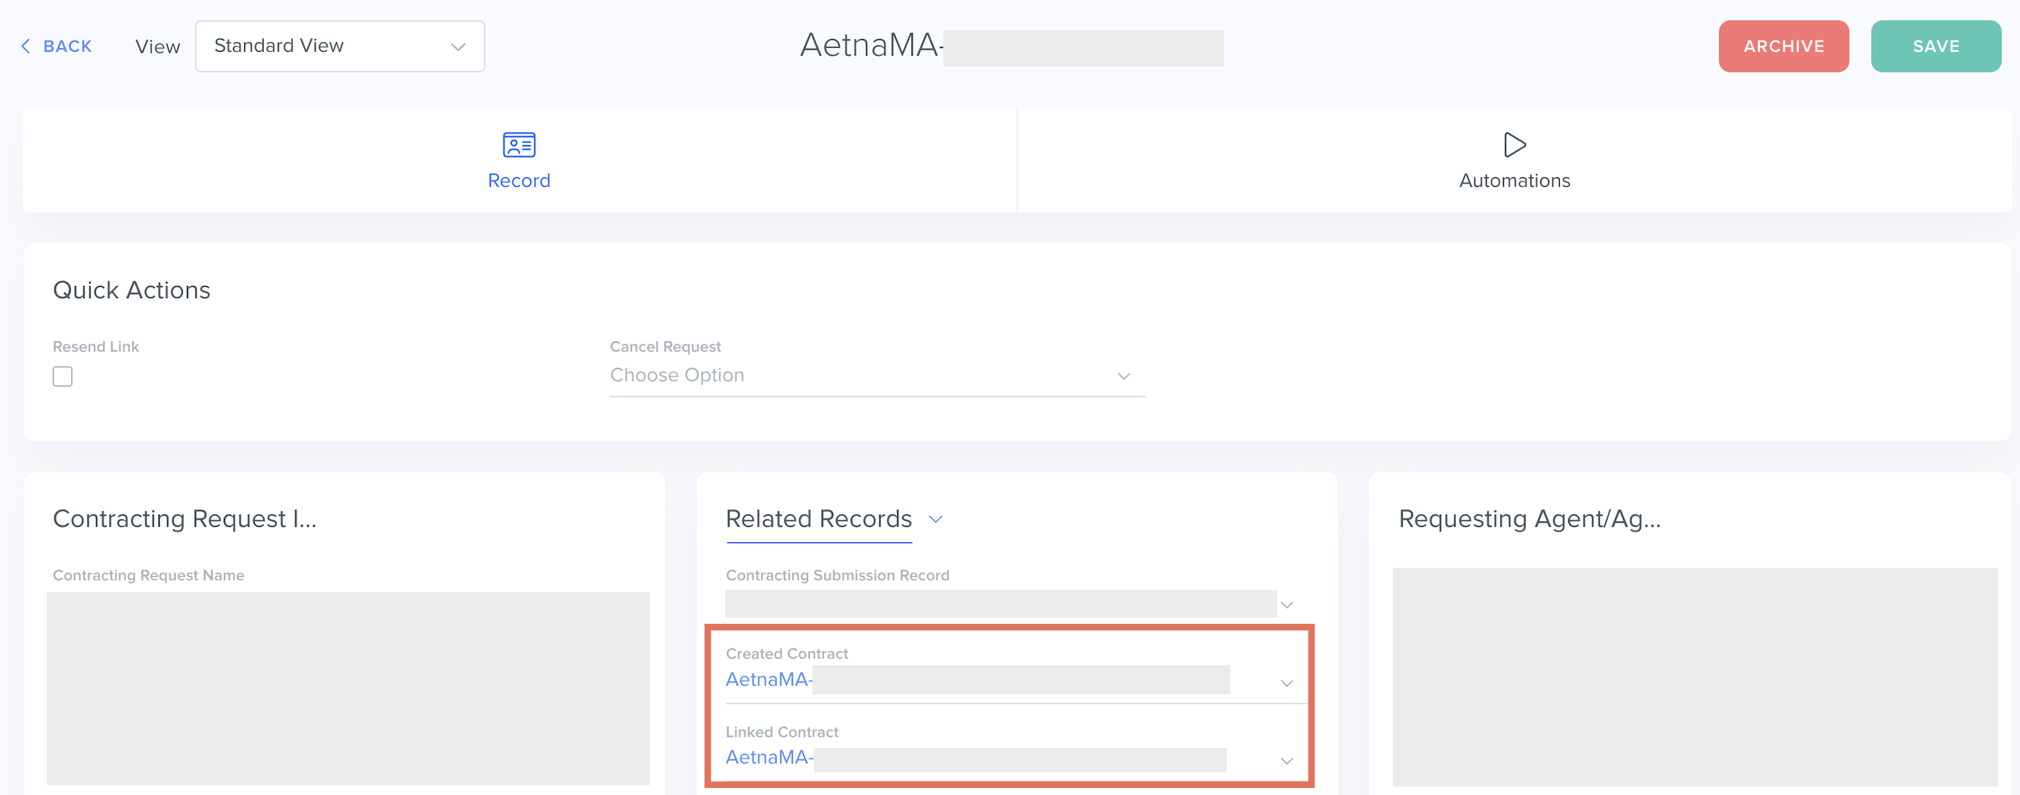This screenshot has height=795, width=2020.
Task: Open the Standard View dropdown
Action: coord(340,46)
